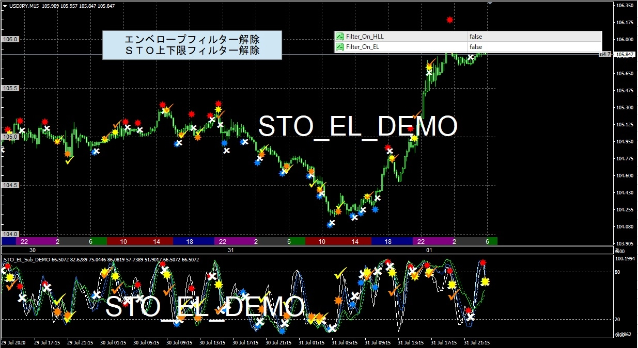This screenshot has height=348, width=638.
Task: Click the red star signal near 106.175
Action: coord(450,20)
